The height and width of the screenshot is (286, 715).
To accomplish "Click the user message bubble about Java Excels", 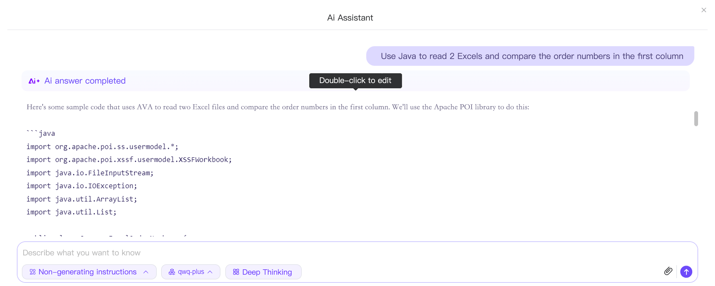I will tap(530, 56).
